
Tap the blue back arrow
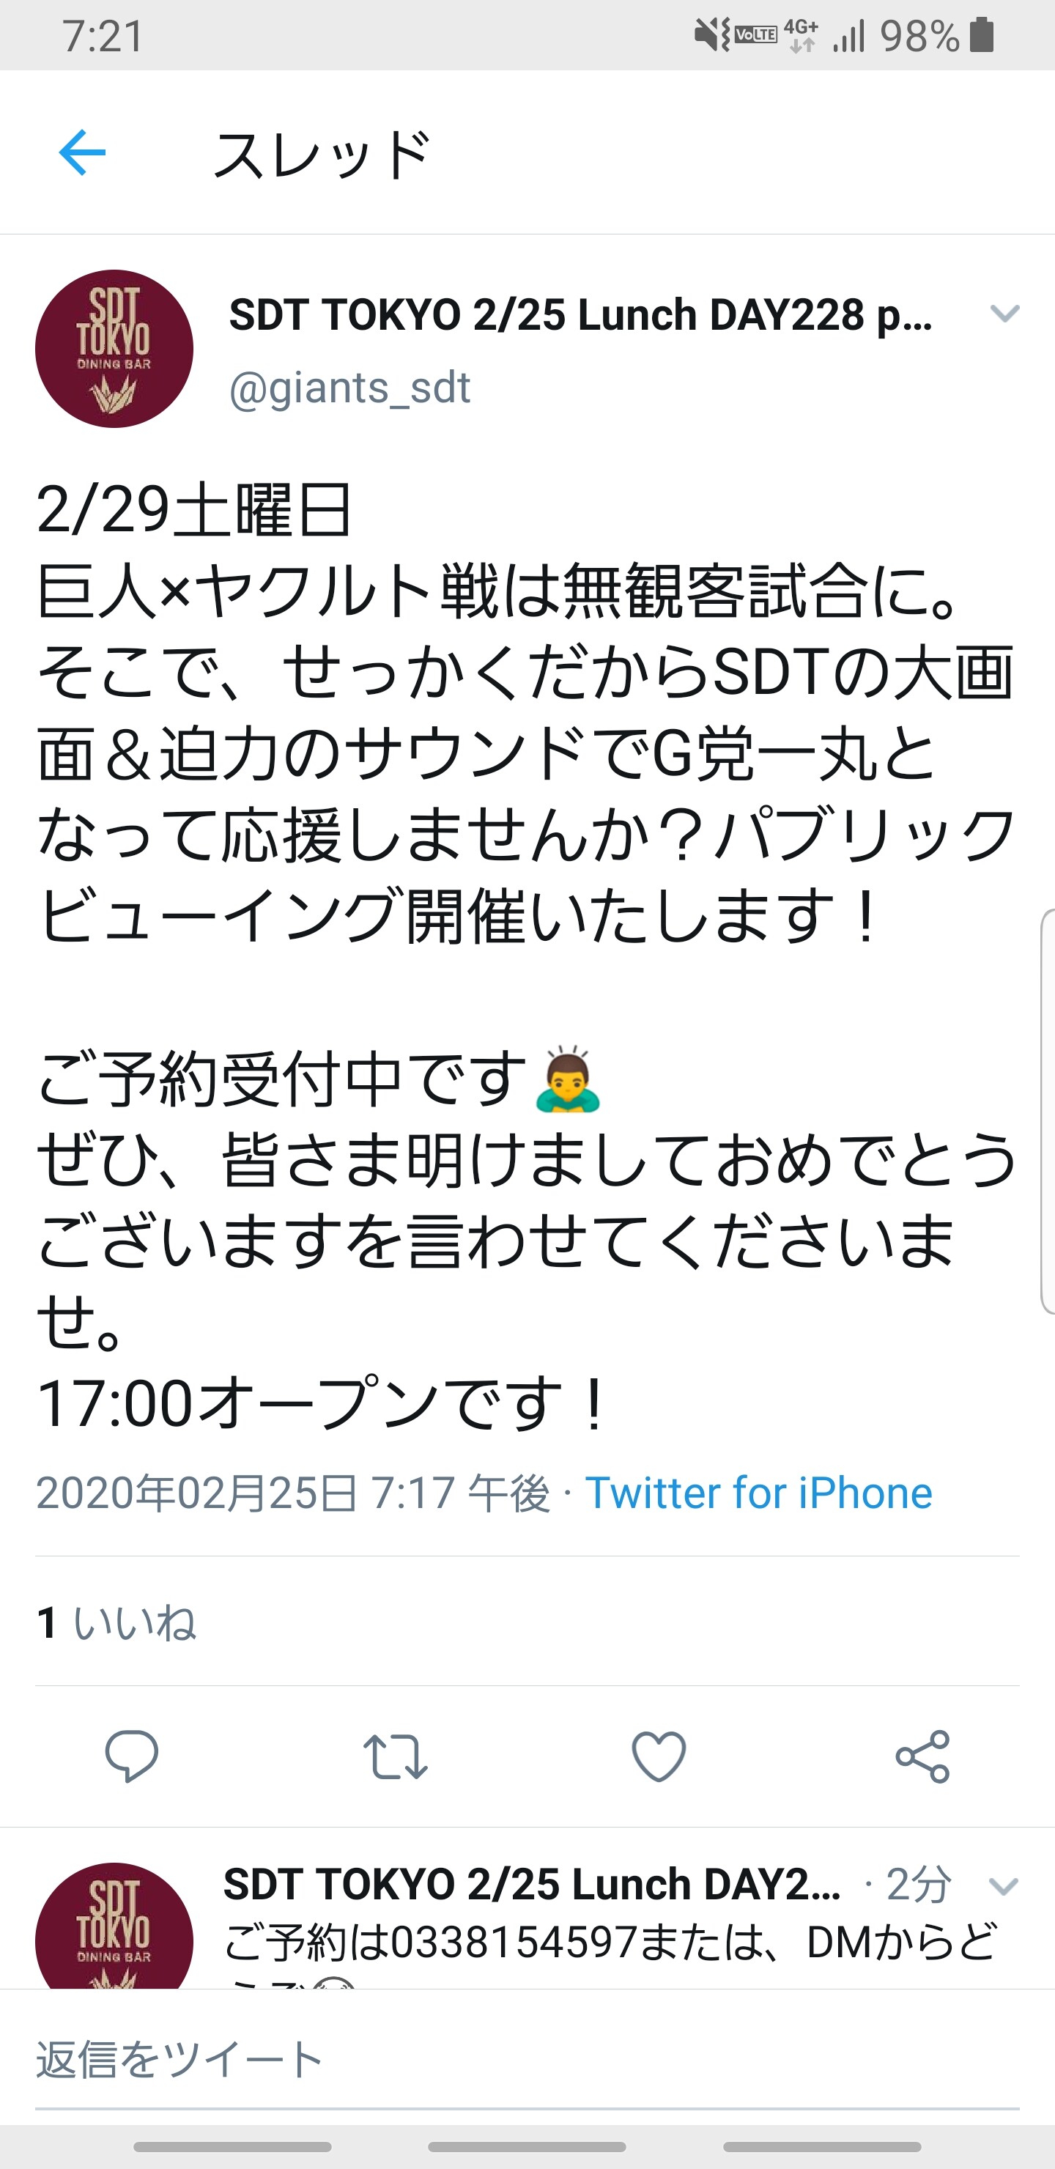(83, 152)
